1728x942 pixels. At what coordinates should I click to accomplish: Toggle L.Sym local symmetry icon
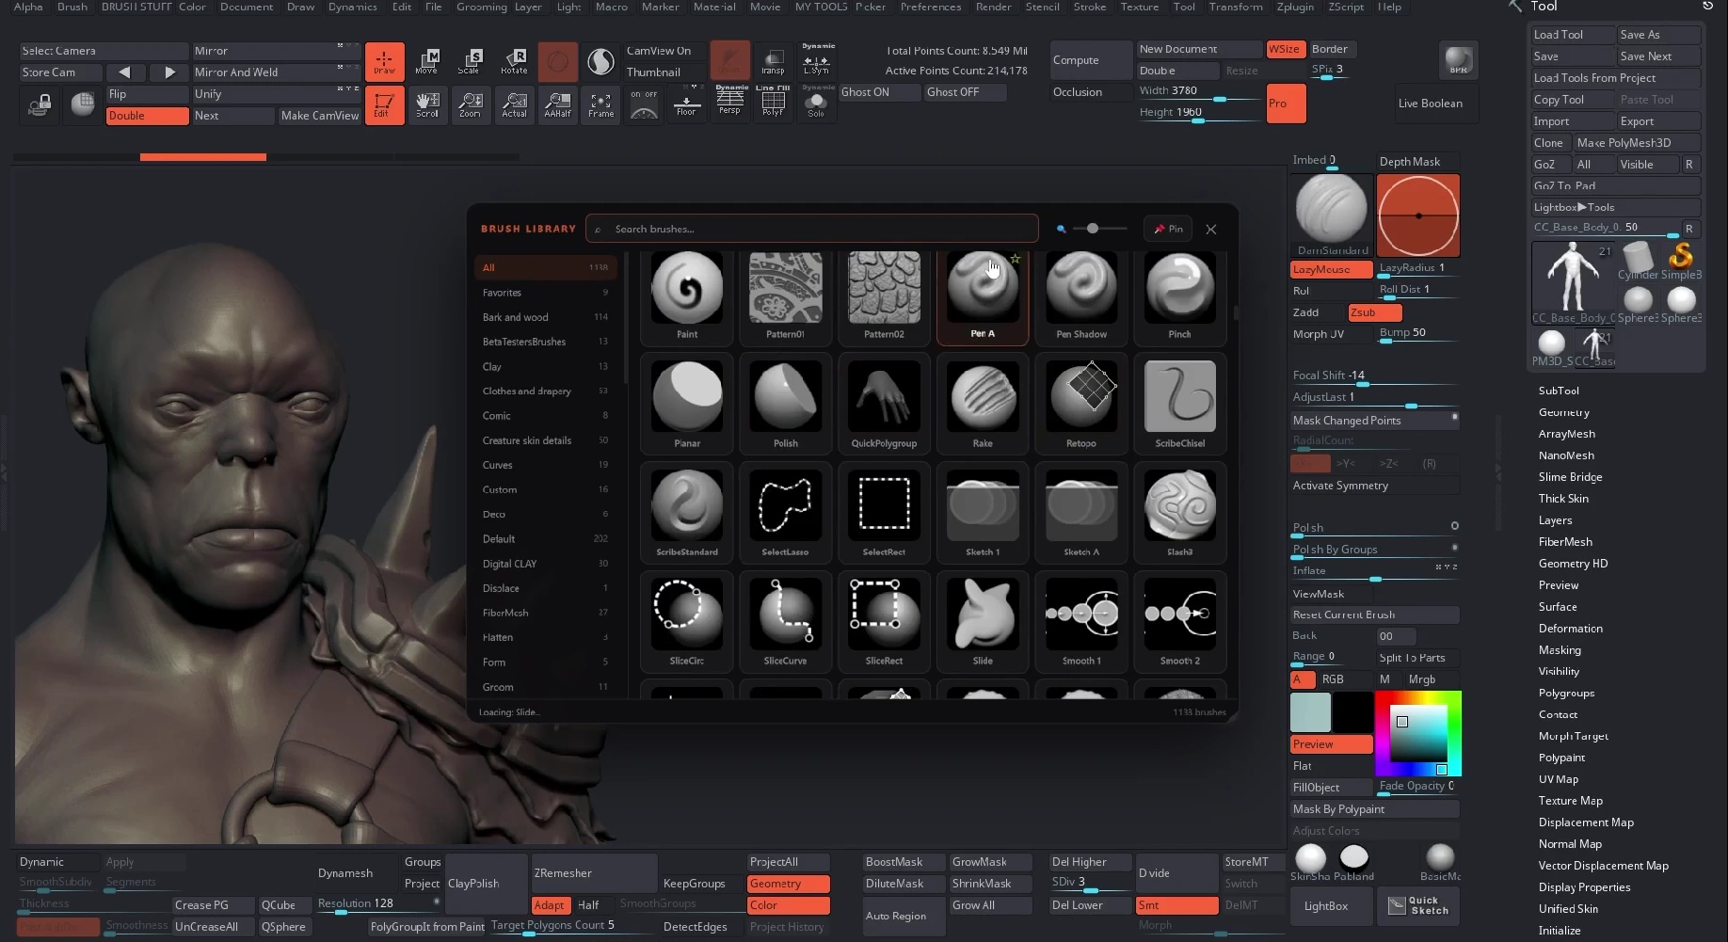[x=816, y=61]
